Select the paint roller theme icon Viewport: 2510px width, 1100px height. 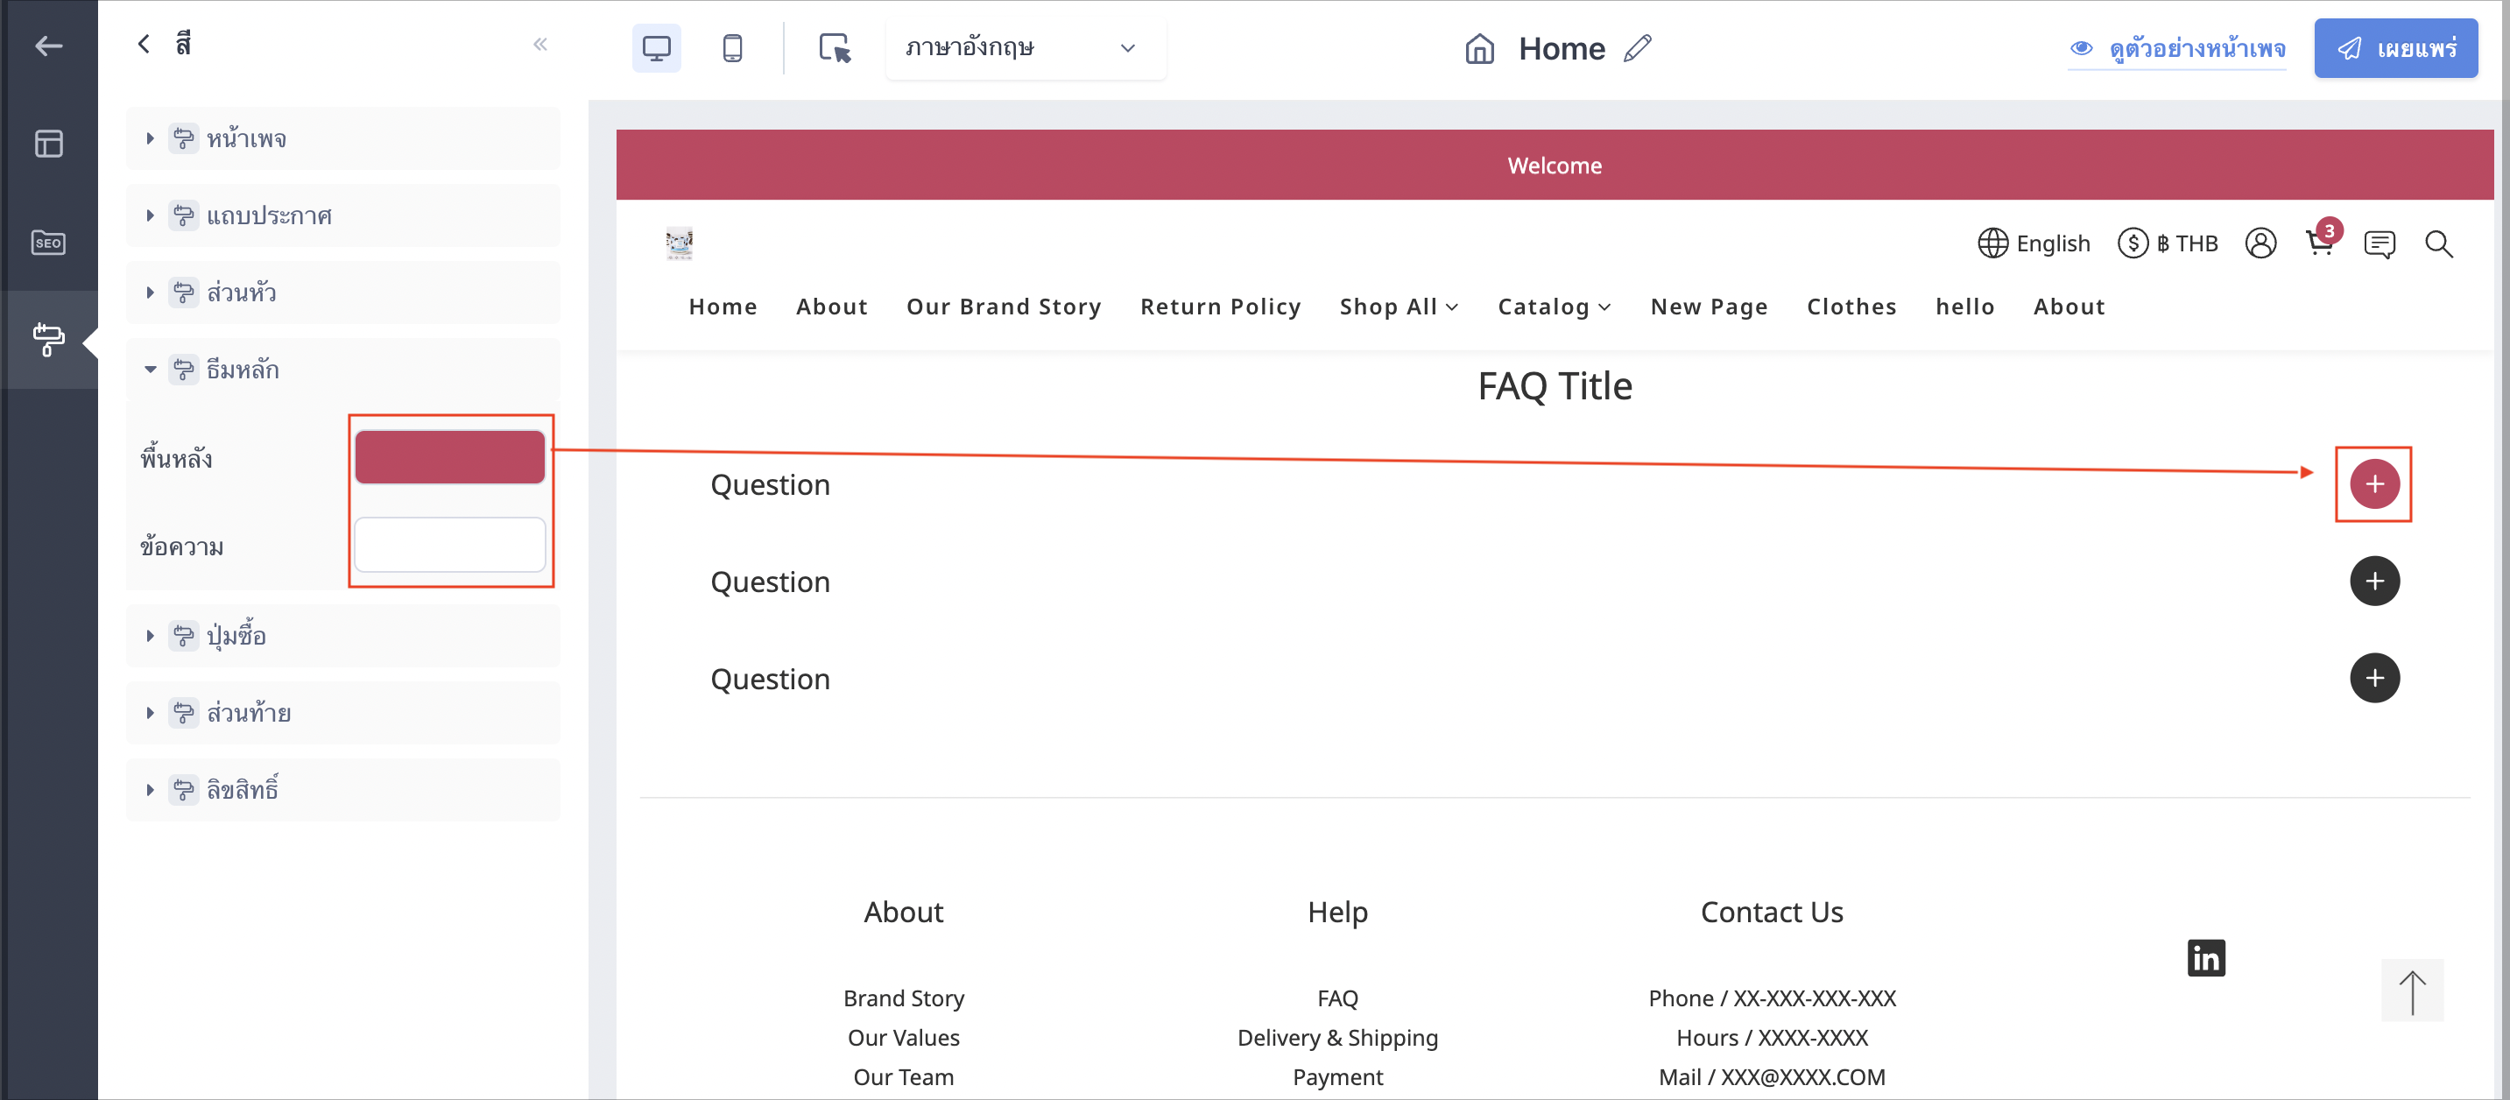49,339
